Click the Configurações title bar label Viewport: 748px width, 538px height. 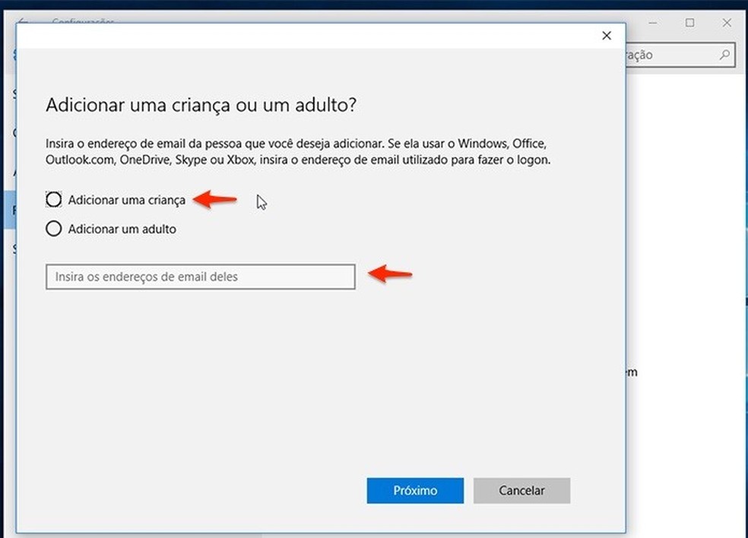[x=84, y=23]
